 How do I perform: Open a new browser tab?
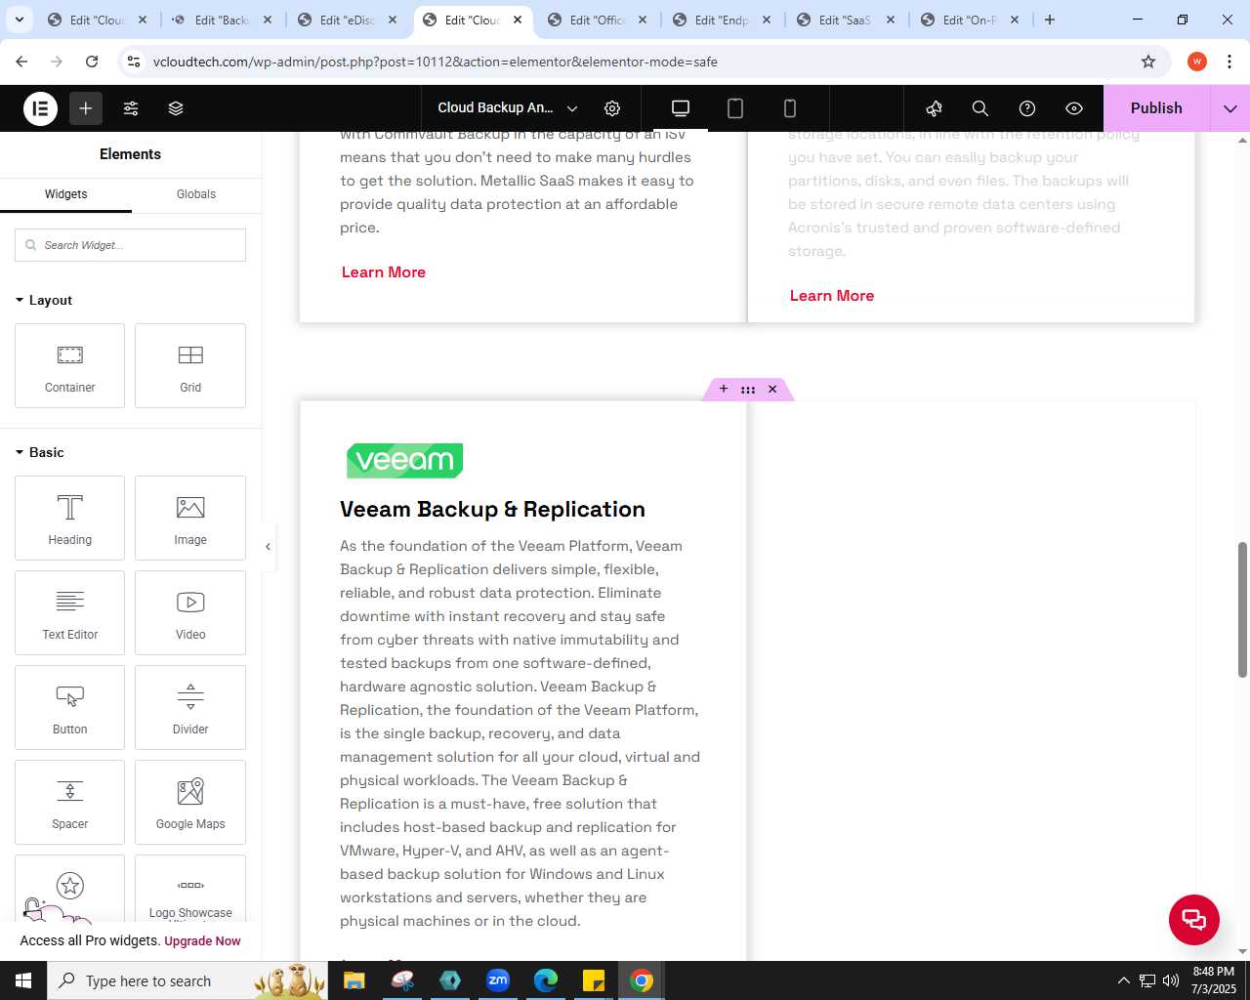point(1050,20)
